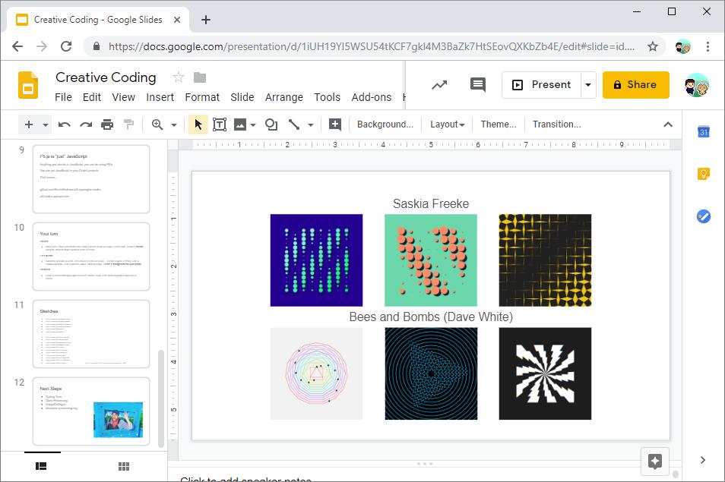
Task: Reload the browser page
Action: point(66,46)
